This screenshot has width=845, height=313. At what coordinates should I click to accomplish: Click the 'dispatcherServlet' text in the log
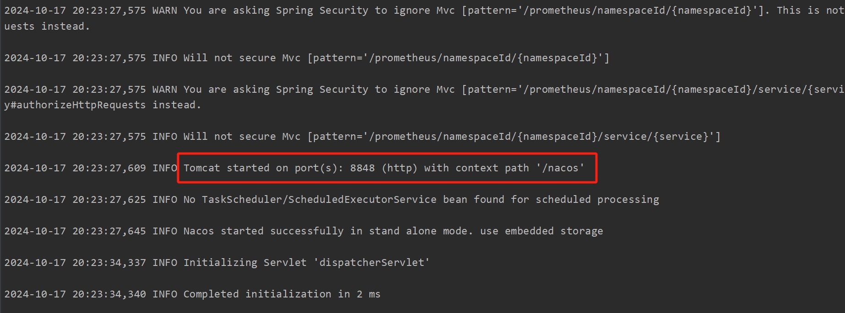372,263
